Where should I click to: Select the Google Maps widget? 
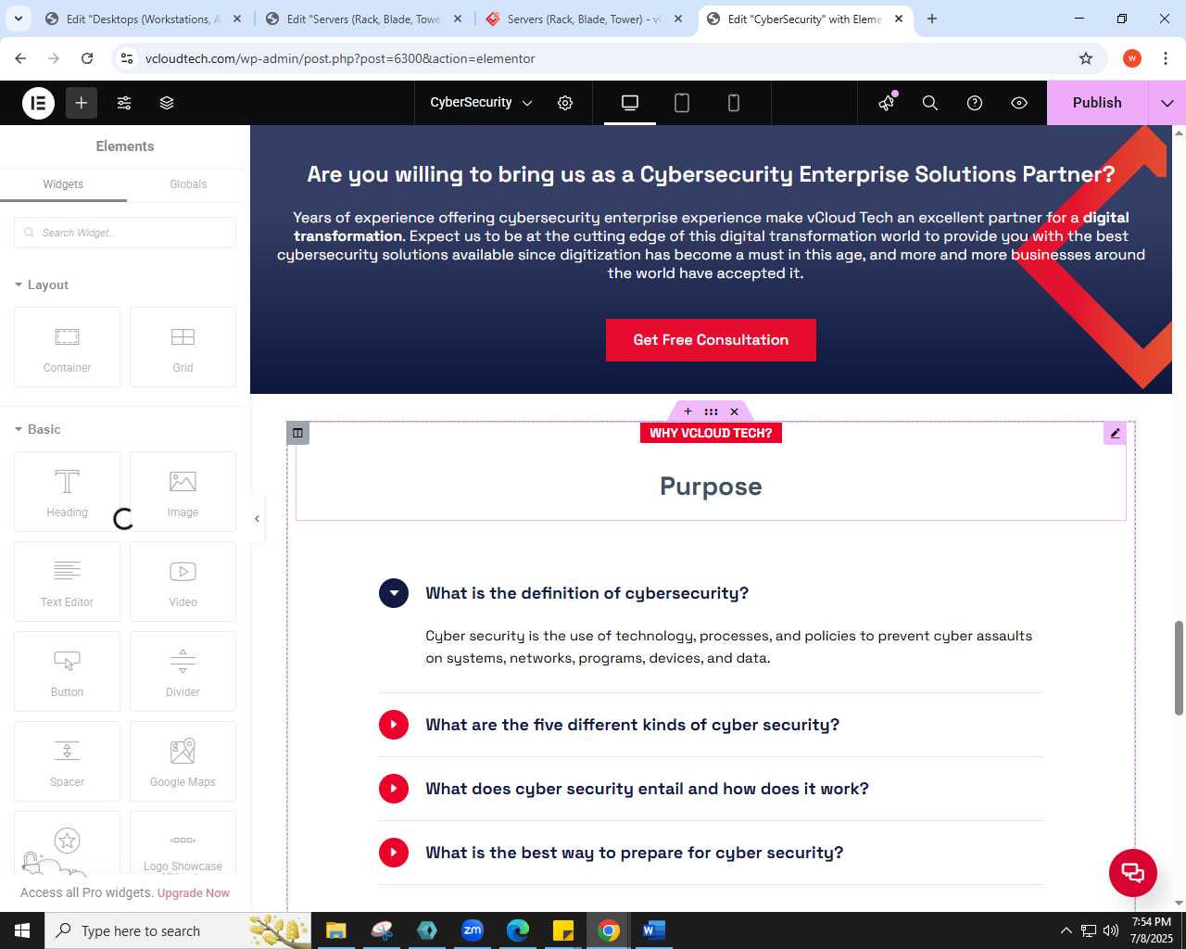(x=183, y=762)
